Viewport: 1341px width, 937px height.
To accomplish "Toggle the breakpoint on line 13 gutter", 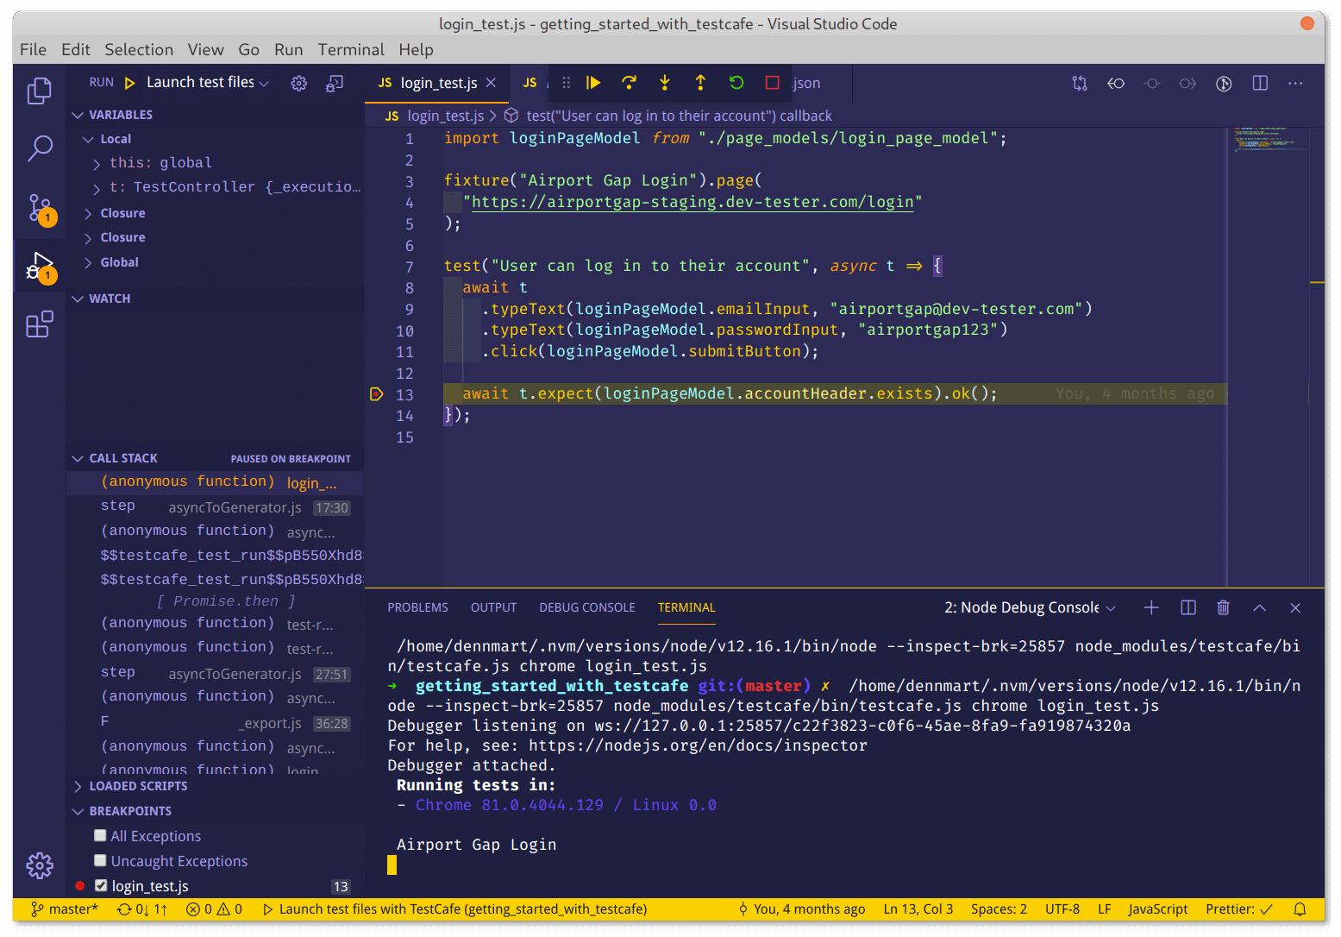I will click(376, 394).
